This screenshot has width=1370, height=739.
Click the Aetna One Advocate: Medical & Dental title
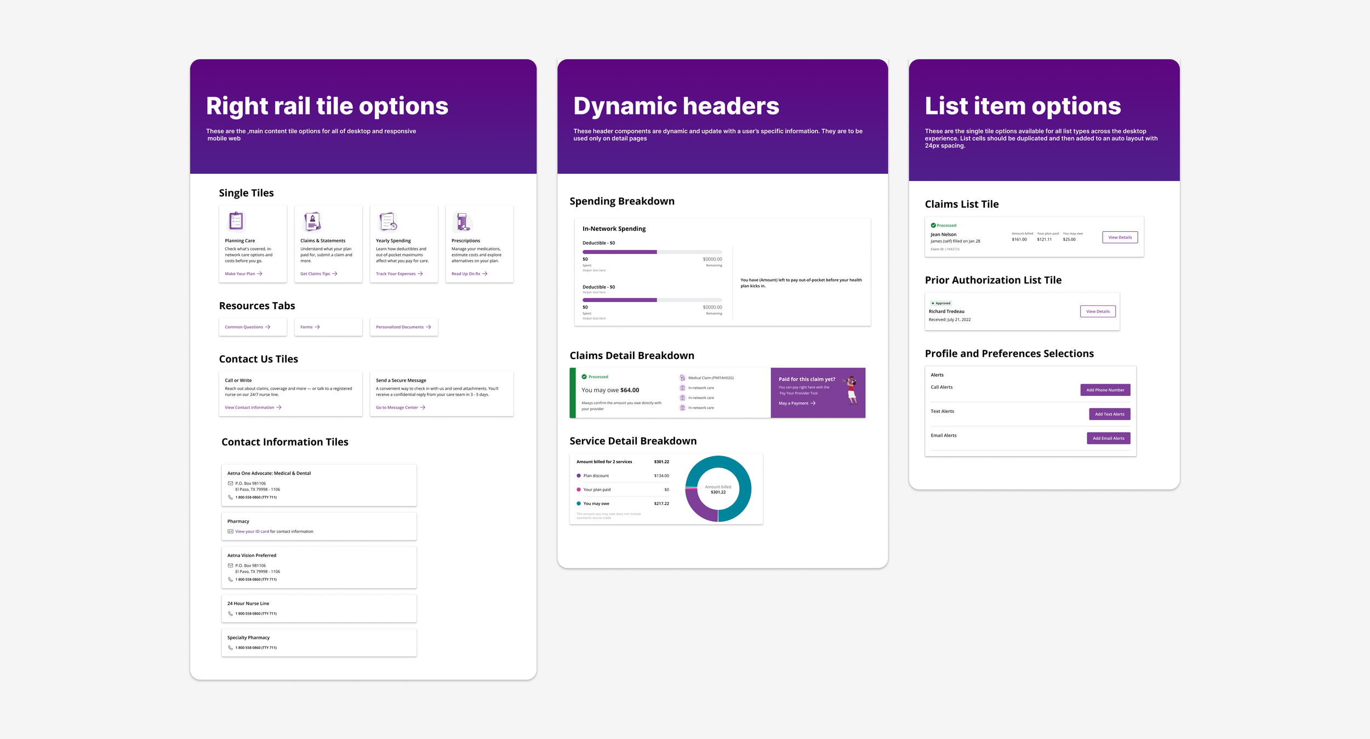[269, 473]
